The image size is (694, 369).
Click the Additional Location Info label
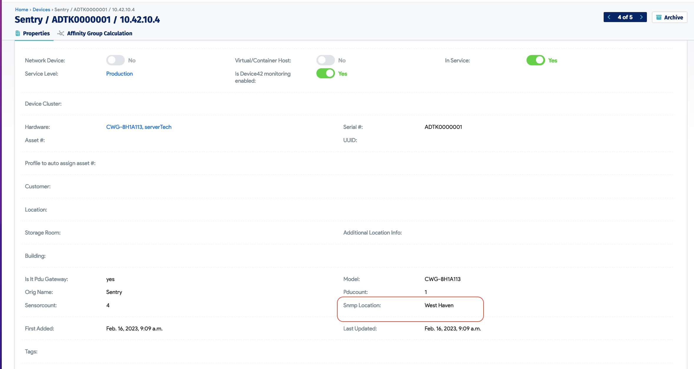pos(372,232)
